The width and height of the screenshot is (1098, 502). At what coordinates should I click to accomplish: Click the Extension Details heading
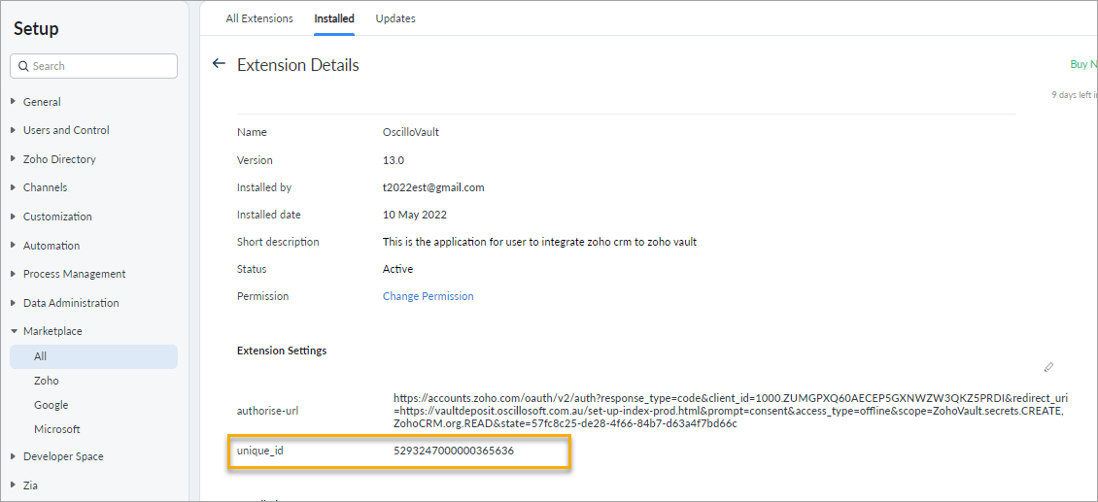point(298,65)
